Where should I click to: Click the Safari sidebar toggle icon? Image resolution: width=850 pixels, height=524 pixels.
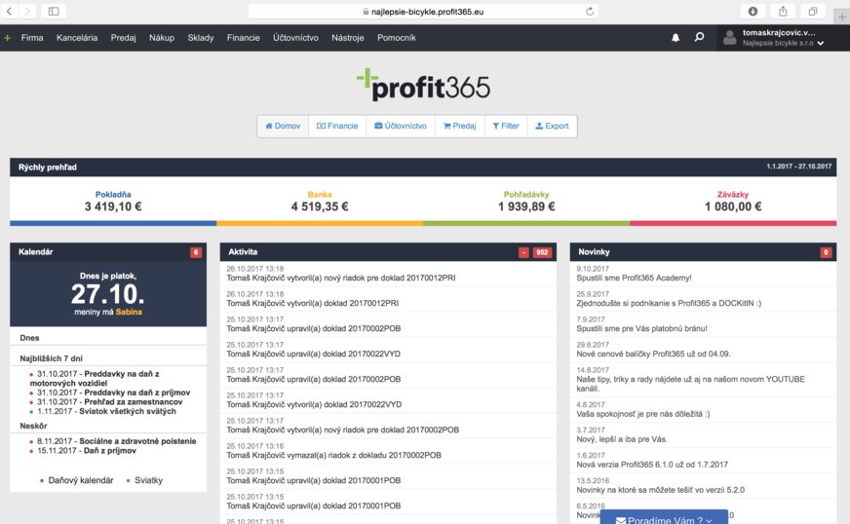pyautogui.click(x=52, y=11)
